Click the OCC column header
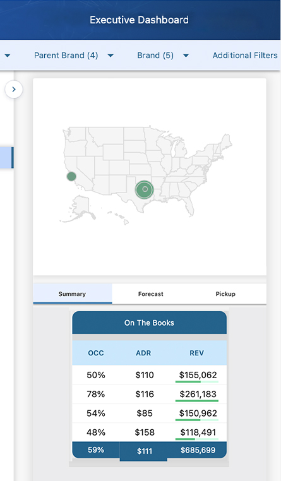 pyautogui.click(x=96, y=353)
